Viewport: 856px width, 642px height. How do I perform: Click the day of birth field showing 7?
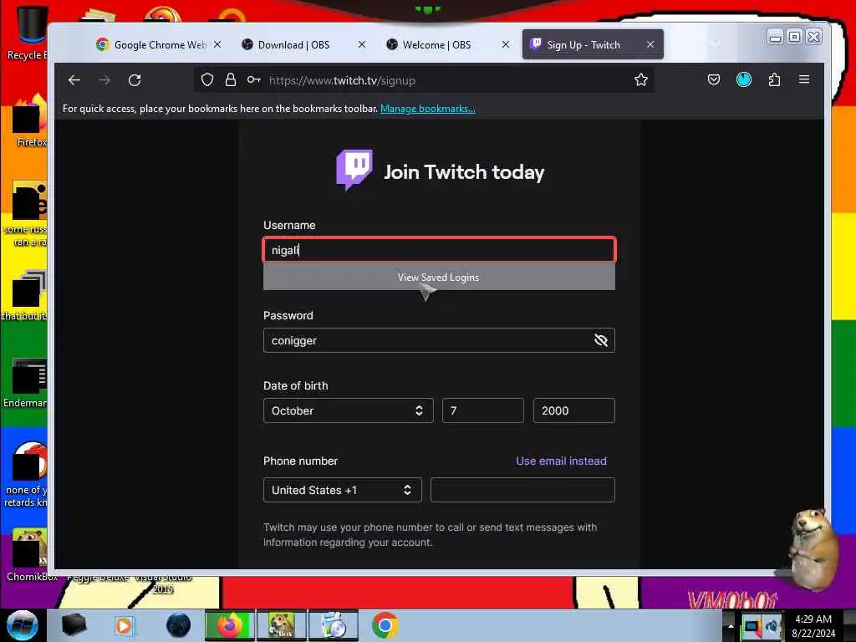pyautogui.click(x=482, y=410)
